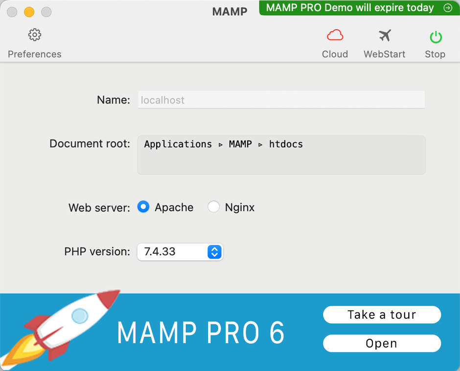The height and width of the screenshot is (371, 460).
Task: Stop servers with the green power icon
Action: tap(435, 37)
